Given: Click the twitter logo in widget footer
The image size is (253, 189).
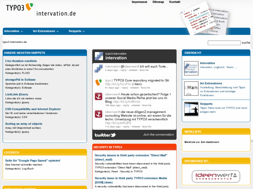Looking at the screenshot, I should (x=105, y=135).
